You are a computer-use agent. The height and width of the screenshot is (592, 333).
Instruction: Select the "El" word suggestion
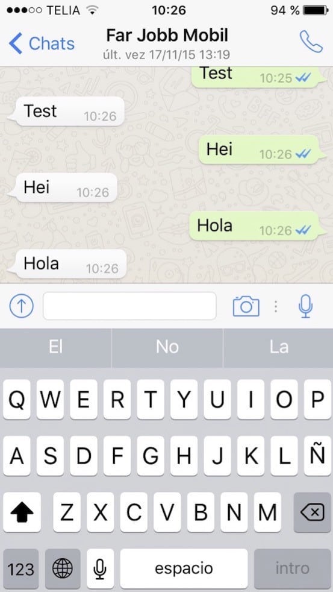point(55,347)
